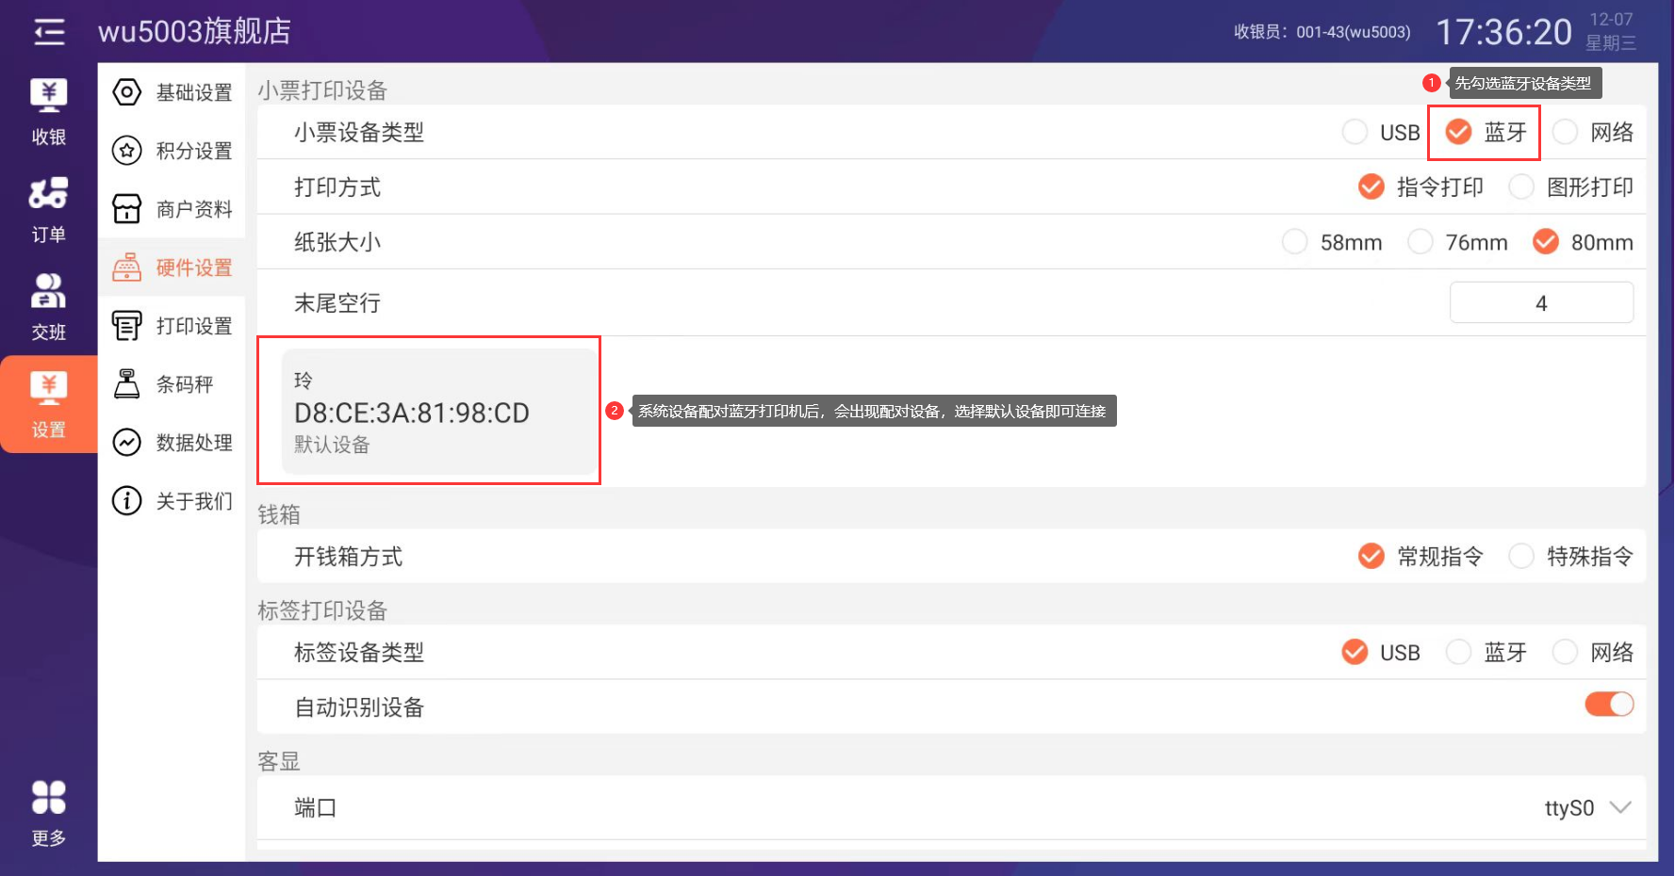Open 积分设置 menu item
The width and height of the screenshot is (1675, 876).
172,151
